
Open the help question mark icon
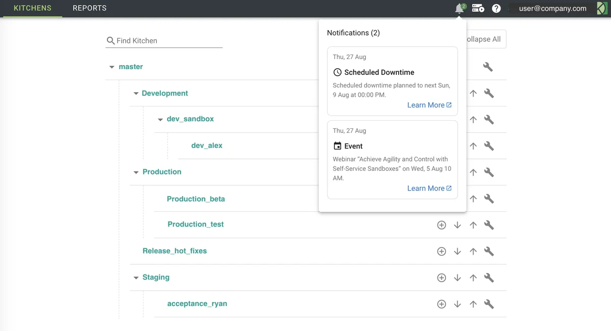[x=496, y=9]
